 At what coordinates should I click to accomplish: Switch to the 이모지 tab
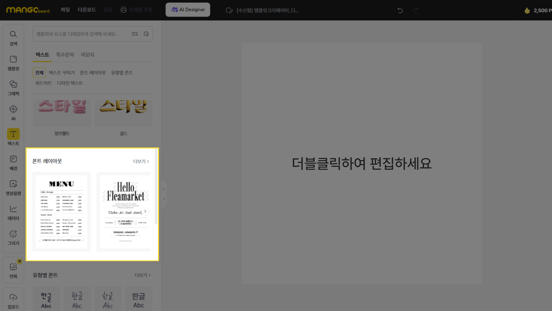pos(87,55)
